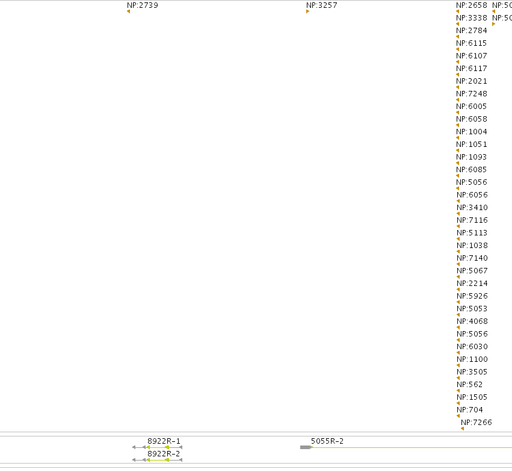Click the NP:7140 label
This screenshot has height=472, width=512.
pyautogui.click(x=472, y=258)
